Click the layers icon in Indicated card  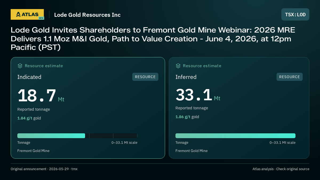20,66
